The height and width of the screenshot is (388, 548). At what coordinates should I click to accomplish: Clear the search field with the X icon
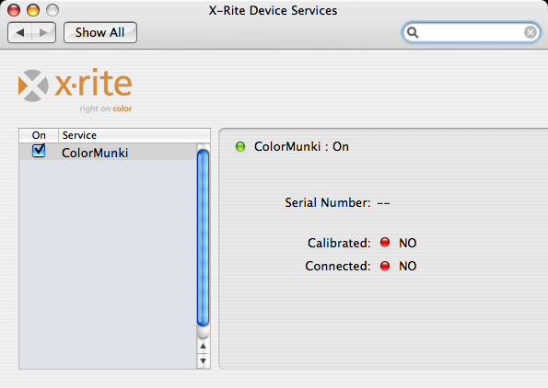pos(531,32)
